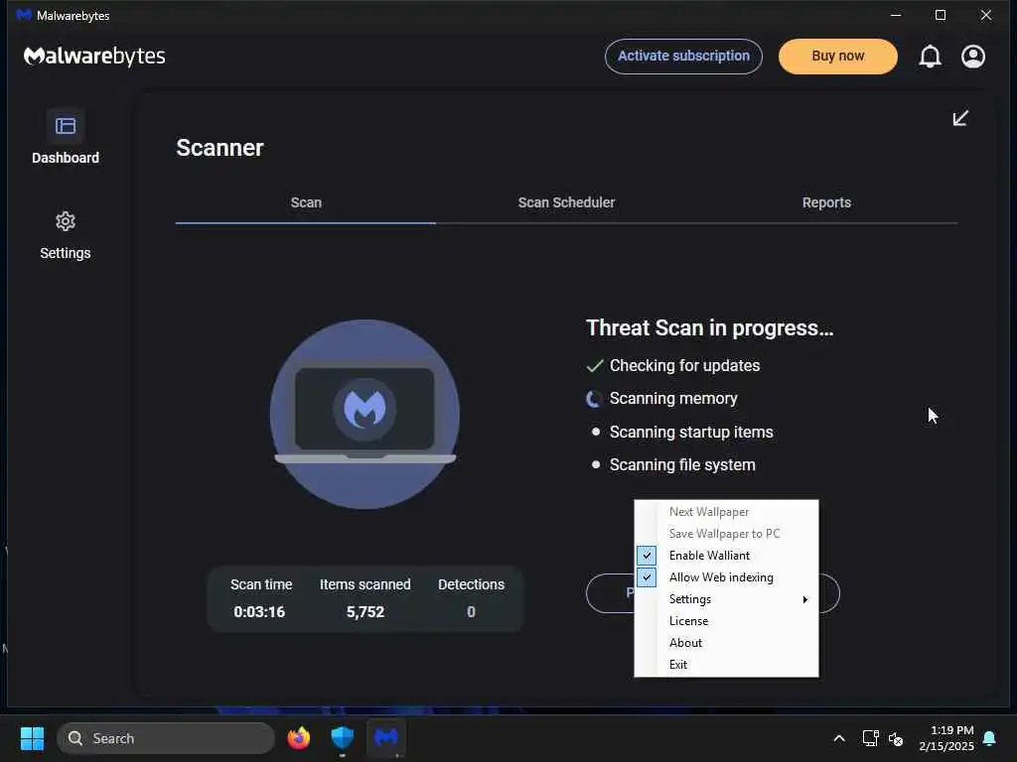
Task: Click the spinner beside Scanning memory
Action: click(593, 399)
